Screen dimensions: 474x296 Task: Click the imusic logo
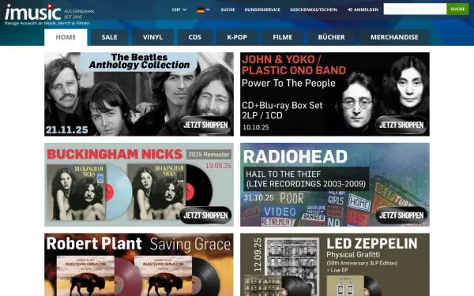coord(33,12)
